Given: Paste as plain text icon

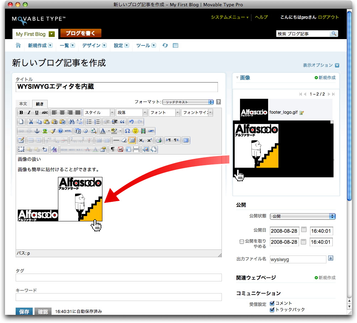Looking at the screenshot, I should [x=54, y=122].
